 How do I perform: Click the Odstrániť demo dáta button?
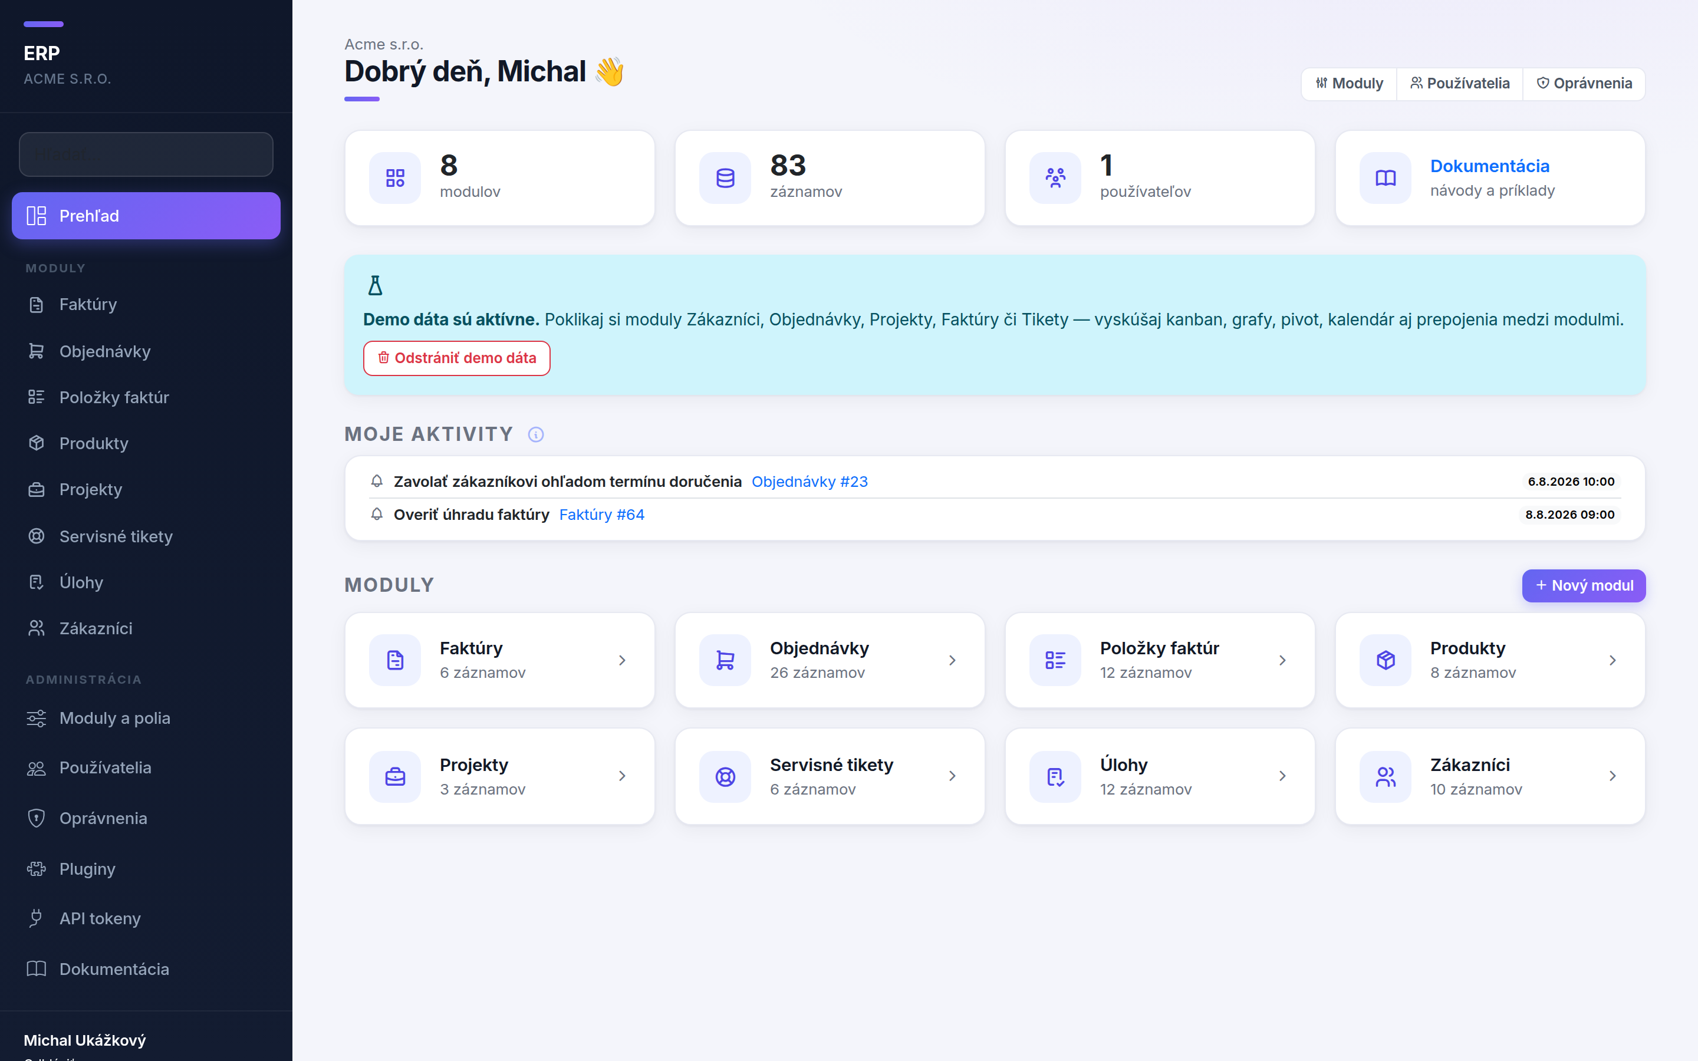point(457,358)
